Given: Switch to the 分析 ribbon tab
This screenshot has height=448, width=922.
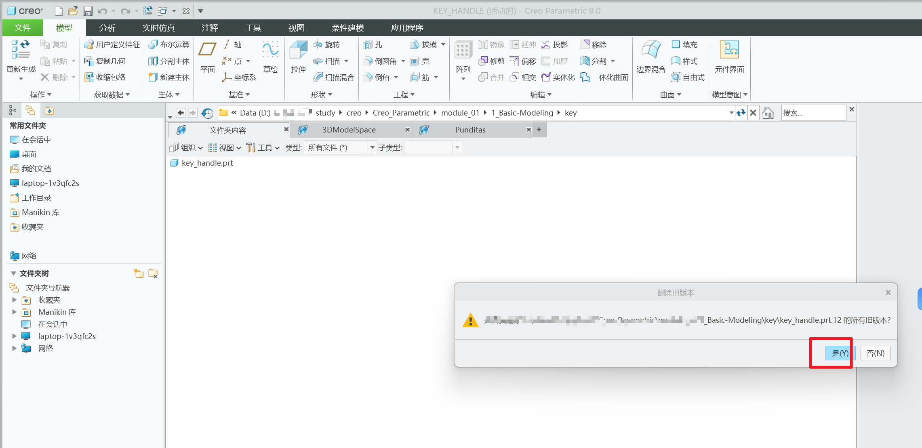Looking at the screenshot, I should click(107, 28).
